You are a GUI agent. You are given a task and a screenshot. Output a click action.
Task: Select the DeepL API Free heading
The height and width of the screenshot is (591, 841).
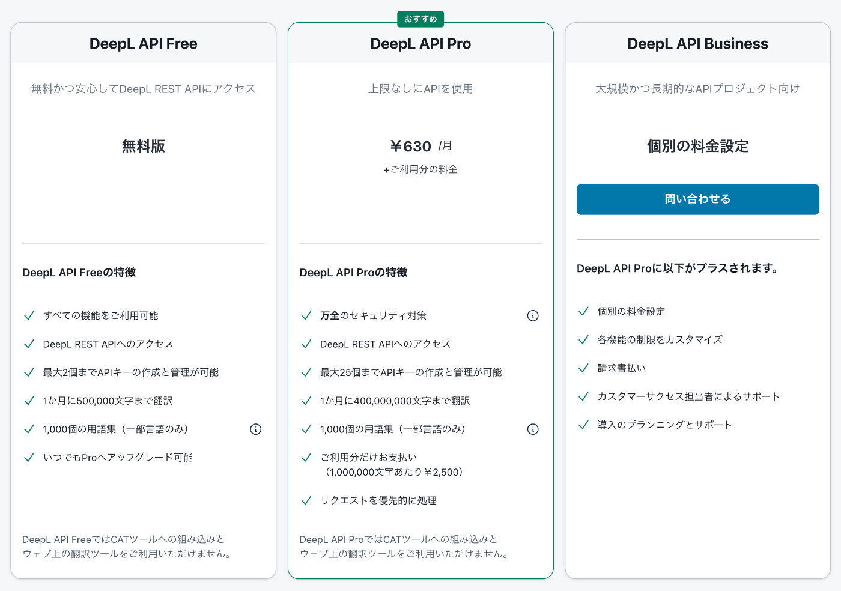coord(144,44)
